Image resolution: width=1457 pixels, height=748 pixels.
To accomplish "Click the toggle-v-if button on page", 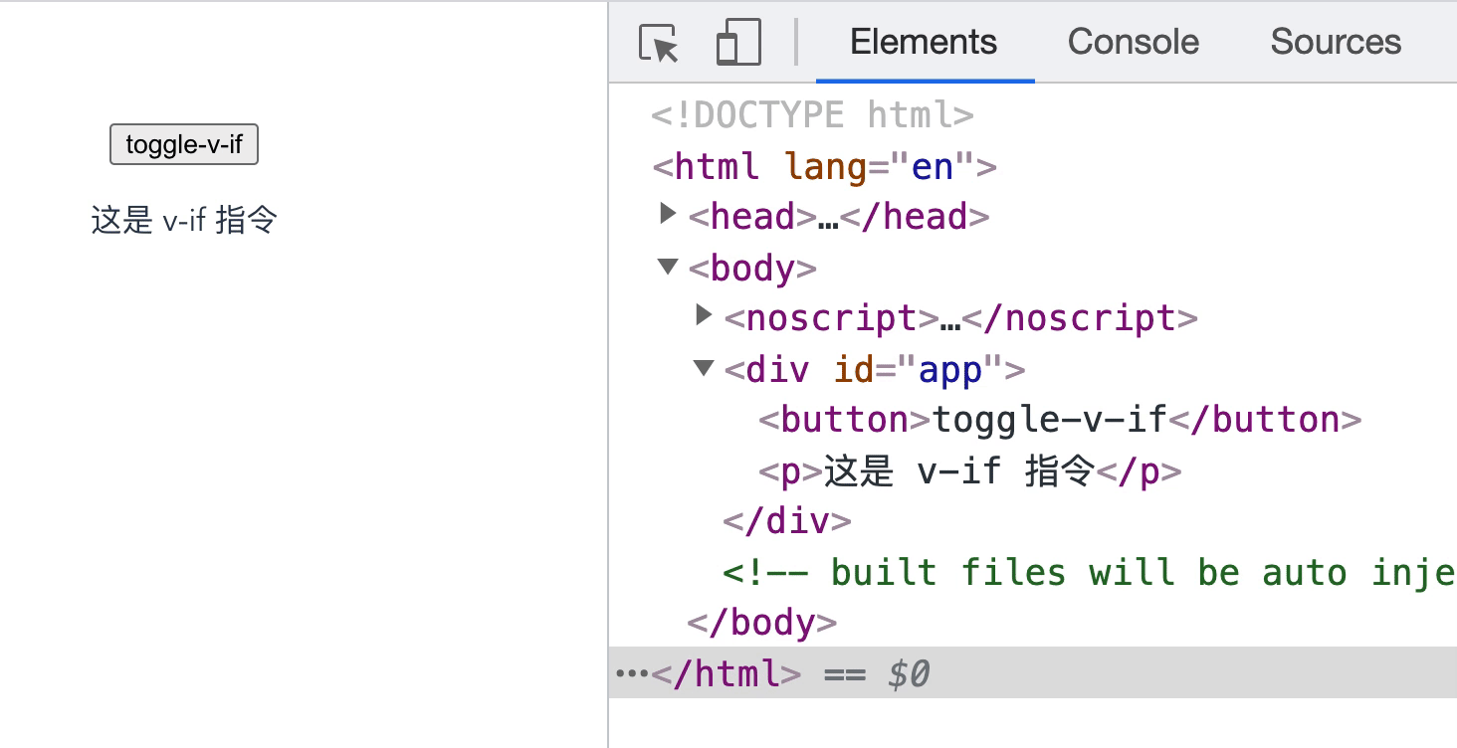I will pos(184,144).
